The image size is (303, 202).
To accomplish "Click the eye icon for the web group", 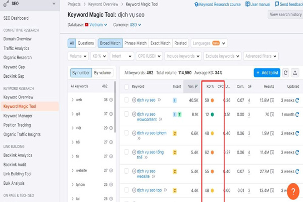I will click(x=111, y=100).
